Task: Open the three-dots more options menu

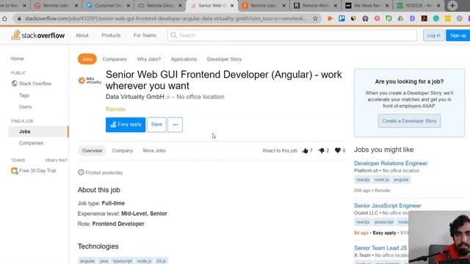Action: pos(175,125)
